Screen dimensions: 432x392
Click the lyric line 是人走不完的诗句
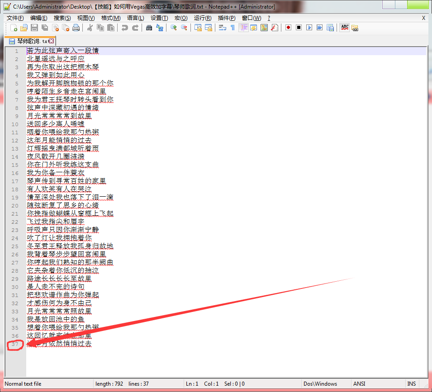55,287
